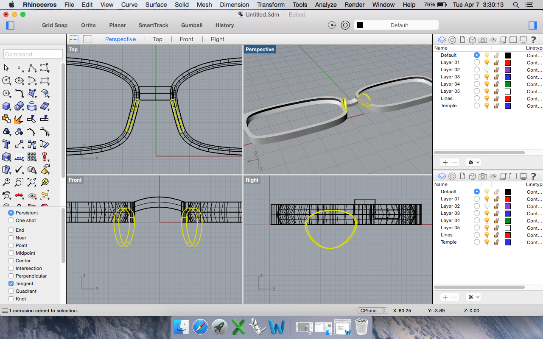Open the CPlane coordinate dropdown
Image resolution: width=543 pixels, height=339 pixels.
[x=372, y=311]
